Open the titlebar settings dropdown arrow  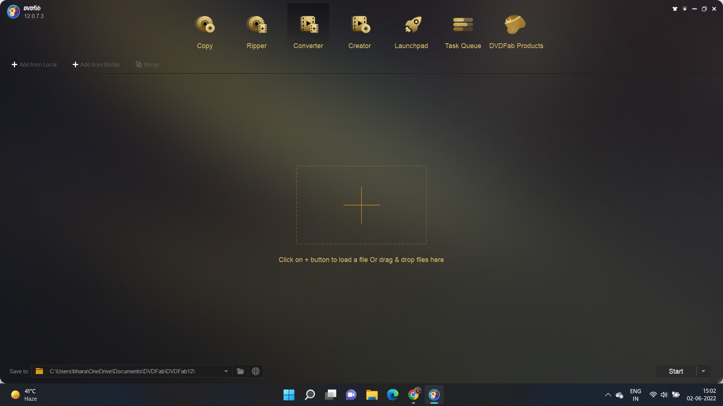[684, 8]
